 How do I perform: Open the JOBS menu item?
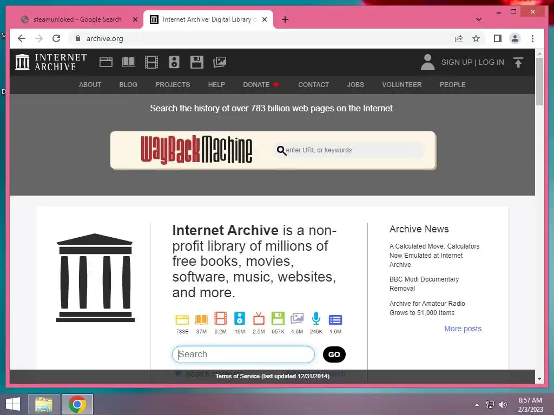[355, 85]
